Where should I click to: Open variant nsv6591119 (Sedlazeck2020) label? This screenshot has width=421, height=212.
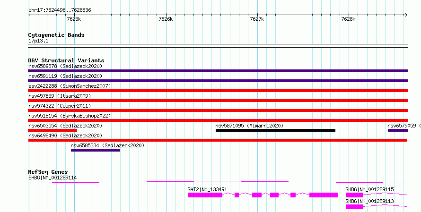[65, 76]
